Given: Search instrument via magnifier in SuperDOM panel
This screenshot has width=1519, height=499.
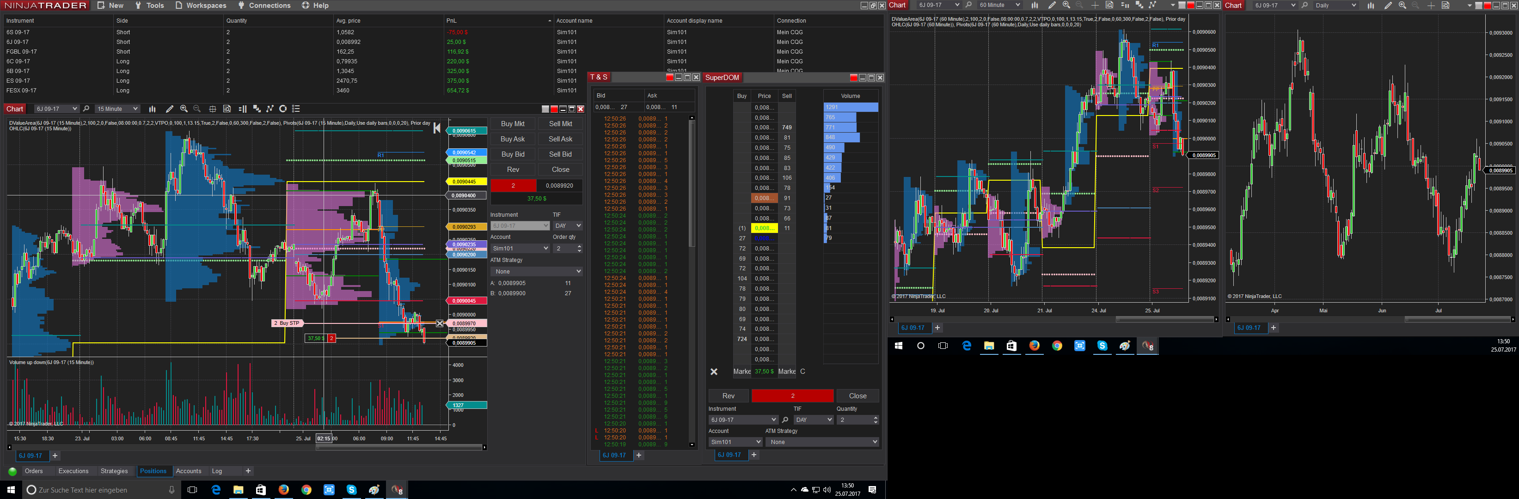Looking at the screenshot, I should click(785, 420).
